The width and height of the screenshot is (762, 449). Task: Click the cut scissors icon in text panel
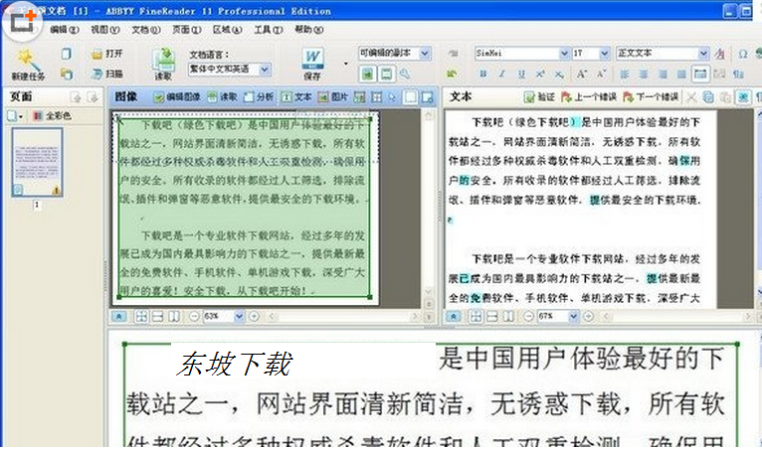click(x=690, y=97)
